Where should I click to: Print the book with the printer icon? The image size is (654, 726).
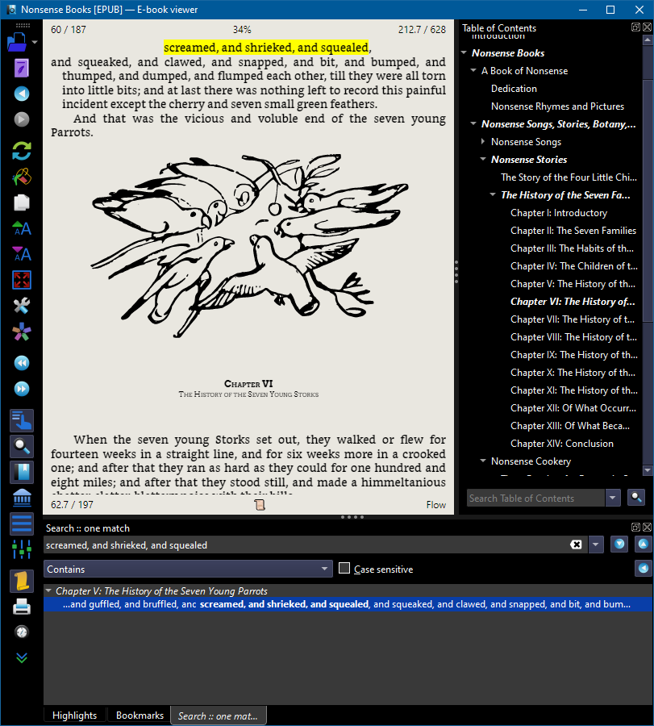click(x=21, y=607)
